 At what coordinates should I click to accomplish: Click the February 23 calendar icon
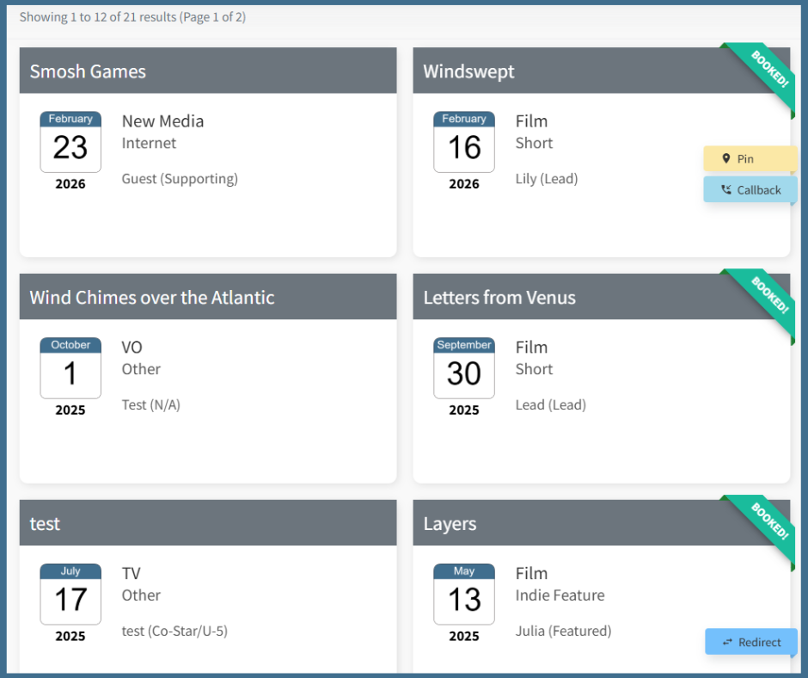[70, 142]
